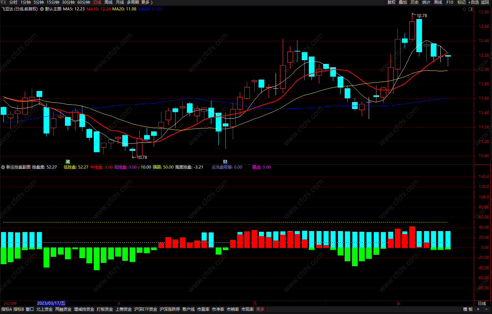The height and width of the screenshot is (314, 492).
Task: Click the blue MA60: 11.61 value
Action: coord(150,9)
